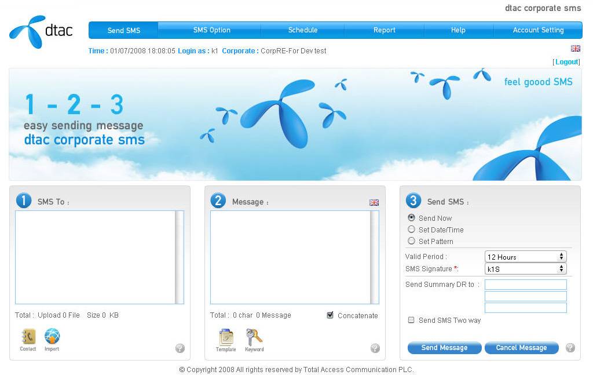Click the 'dtac corporate sms' header title
This screenshot has height=375, width=593.
(x=543, y=8)
